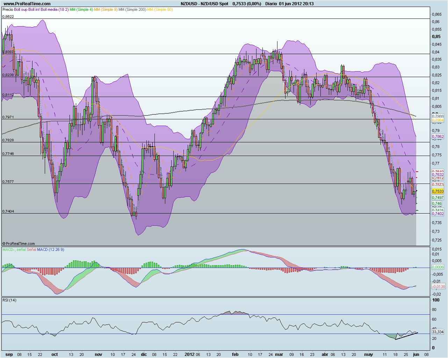Toggle the señal label in the MACD panel
Screen dimensions: 448x358
click(x=20, y=249)
